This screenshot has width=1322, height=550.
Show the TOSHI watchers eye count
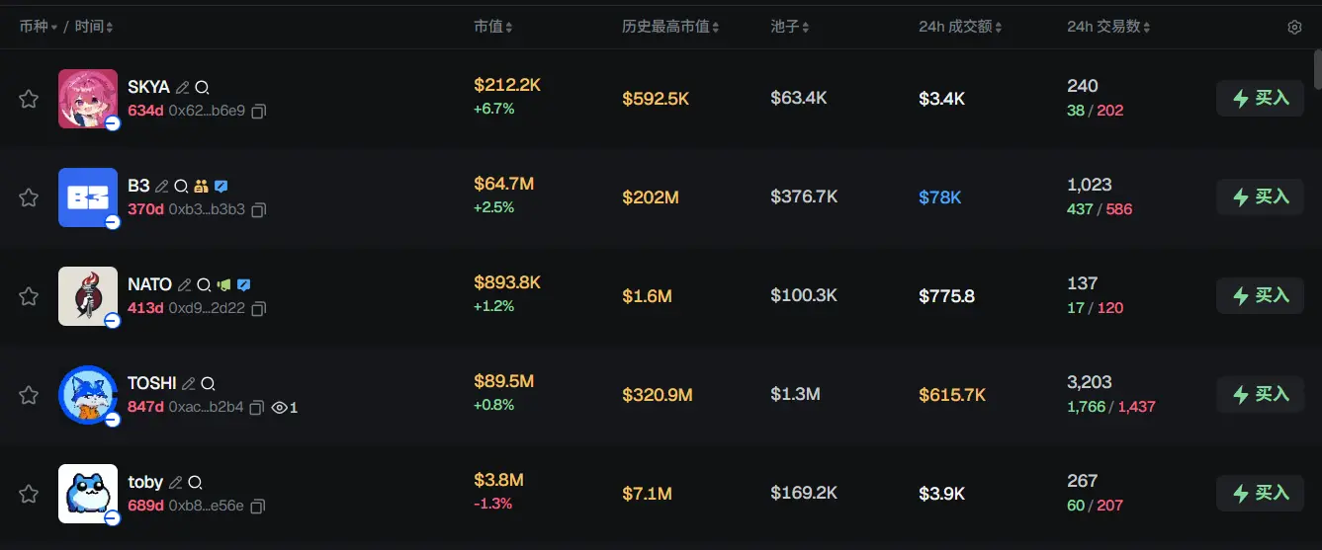[284, 408]
